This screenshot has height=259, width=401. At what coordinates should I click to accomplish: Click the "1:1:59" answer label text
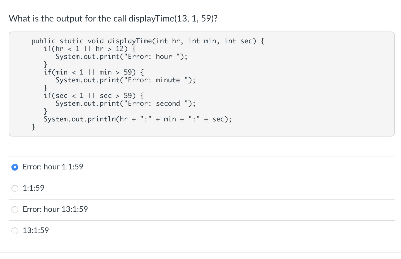33,188
